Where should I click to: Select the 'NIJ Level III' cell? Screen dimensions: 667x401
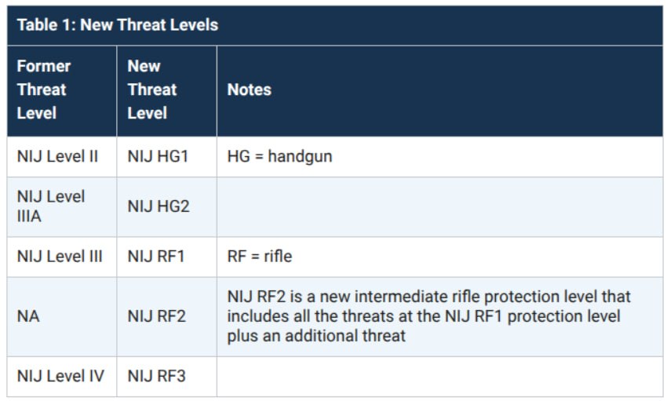pyautogui.click(x=62, y=257)
